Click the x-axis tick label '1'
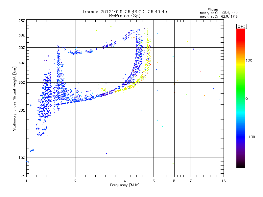The height and width of the screenshot is (197, 263). coord(26,181)
